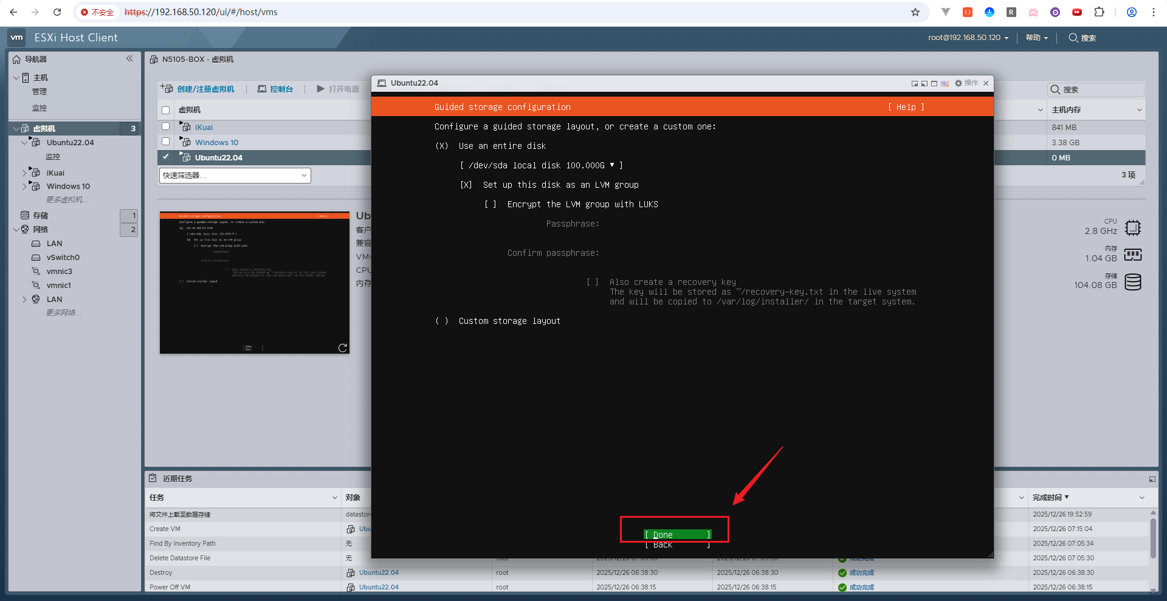Screen dimensions: 1167x601
Task: Click the vmnic3 network adapter icon
Action: (x=36, y=272)
